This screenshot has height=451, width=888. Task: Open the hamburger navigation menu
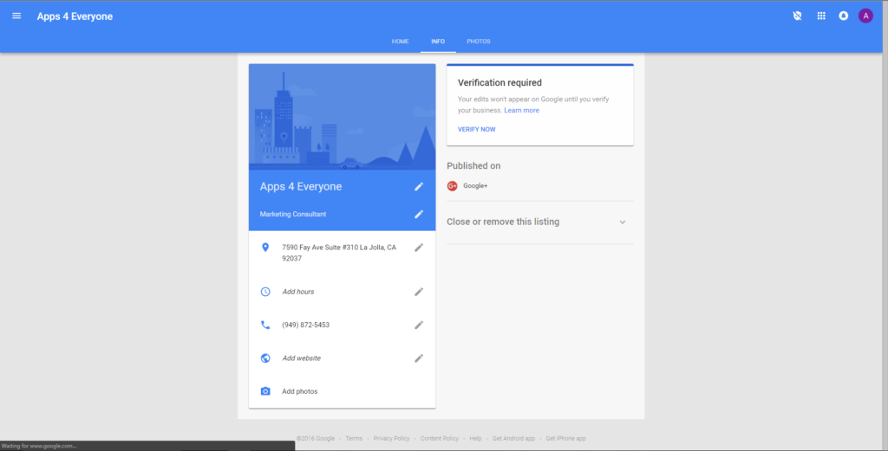(16, 16)
